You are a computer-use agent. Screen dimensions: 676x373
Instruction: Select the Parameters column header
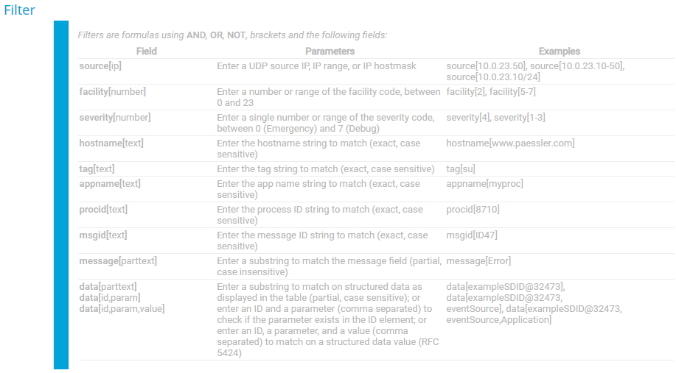click(x=330, y=51)
